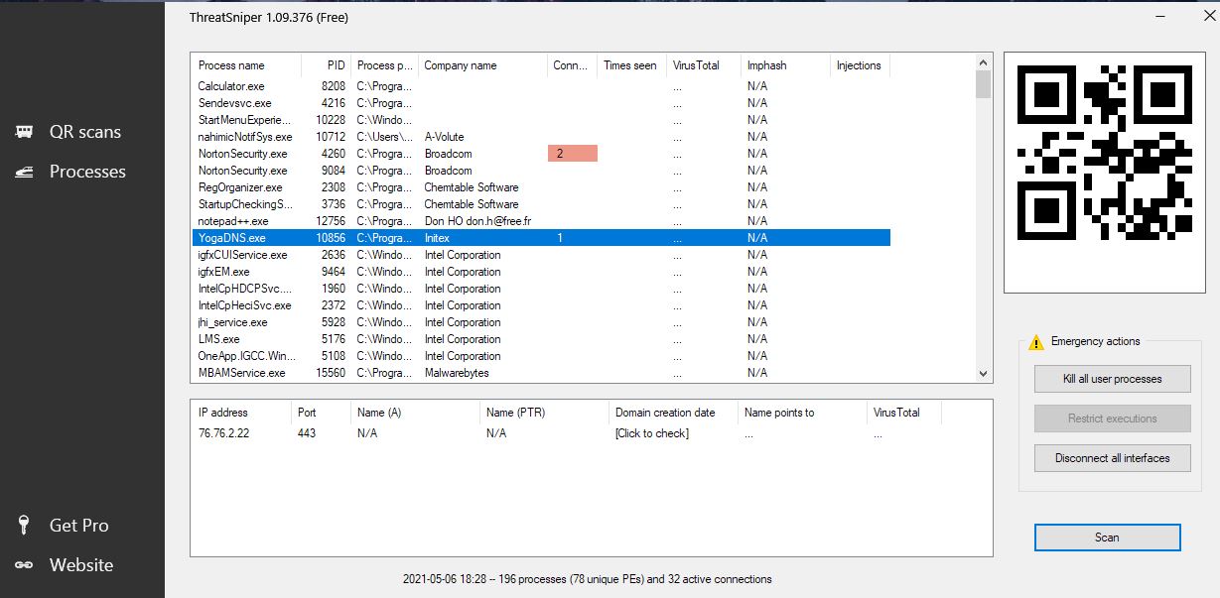The width and height of the screenshot is (1220, 598).
Task: Select NortonSecurity.exe with PID 4260
Action: [541, 154]
